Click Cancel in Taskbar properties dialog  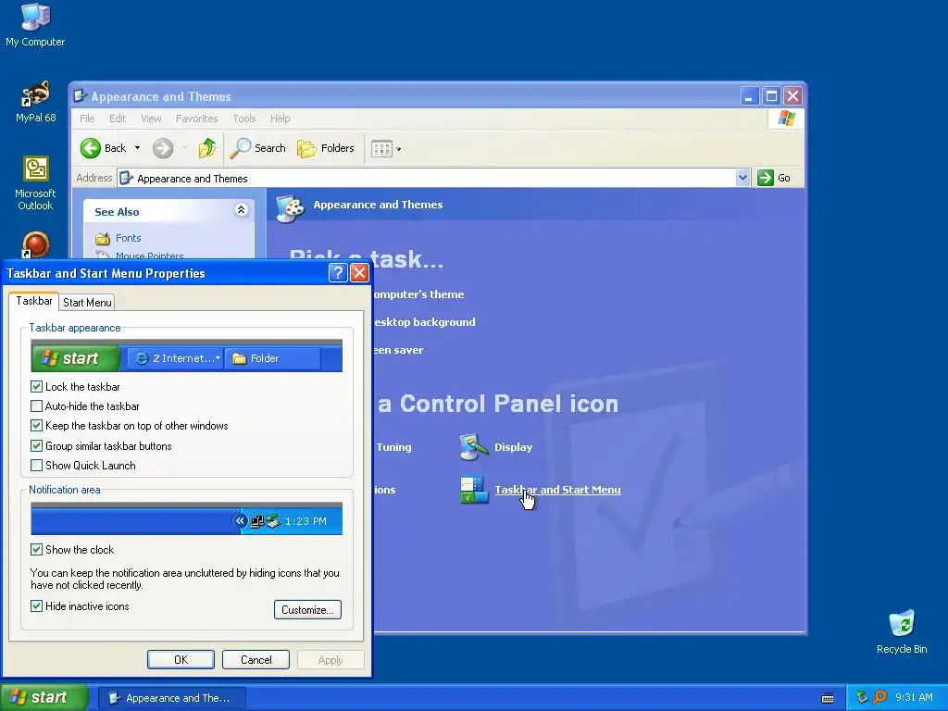256,659
